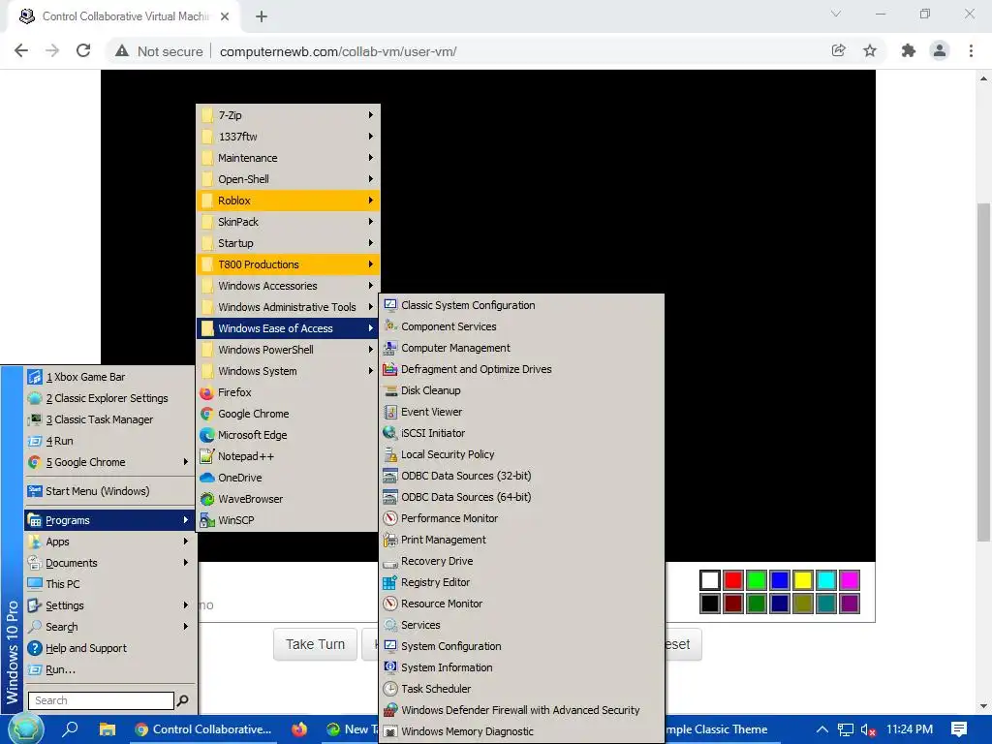Open ODBC Data Sources (64-bit)

click(522, 497)
